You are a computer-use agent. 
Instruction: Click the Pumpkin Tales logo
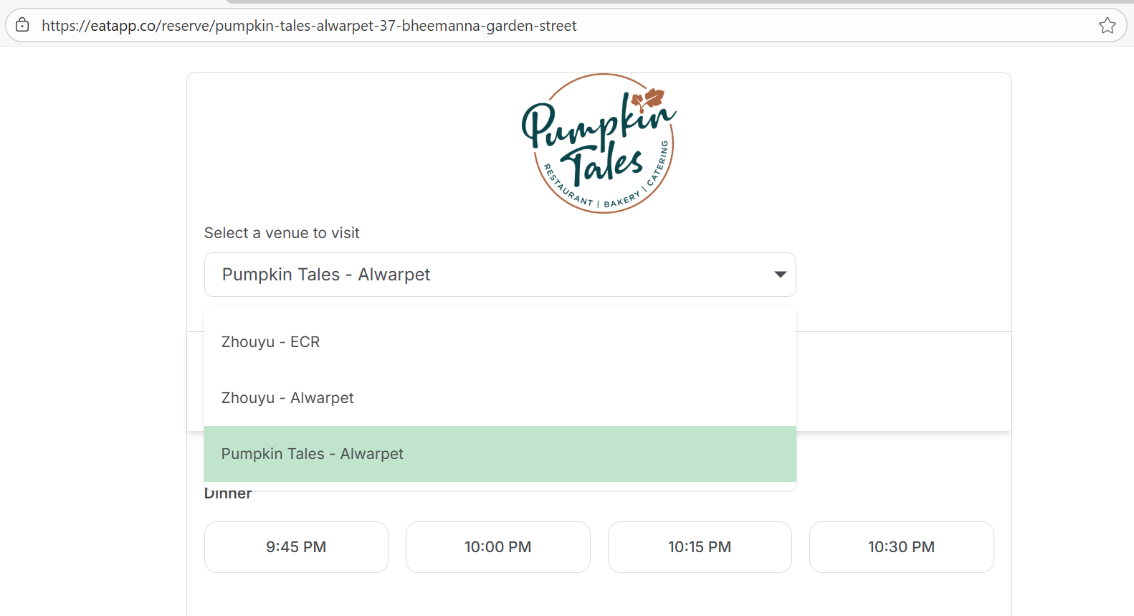click(601, 143)
